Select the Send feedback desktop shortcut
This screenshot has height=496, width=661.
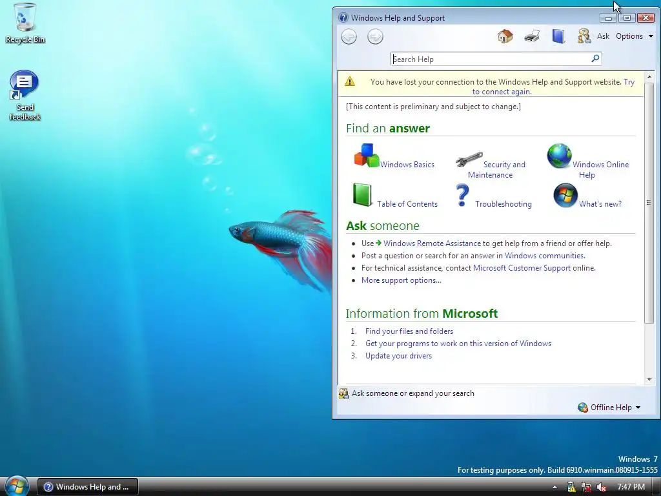tap(25, 96)
